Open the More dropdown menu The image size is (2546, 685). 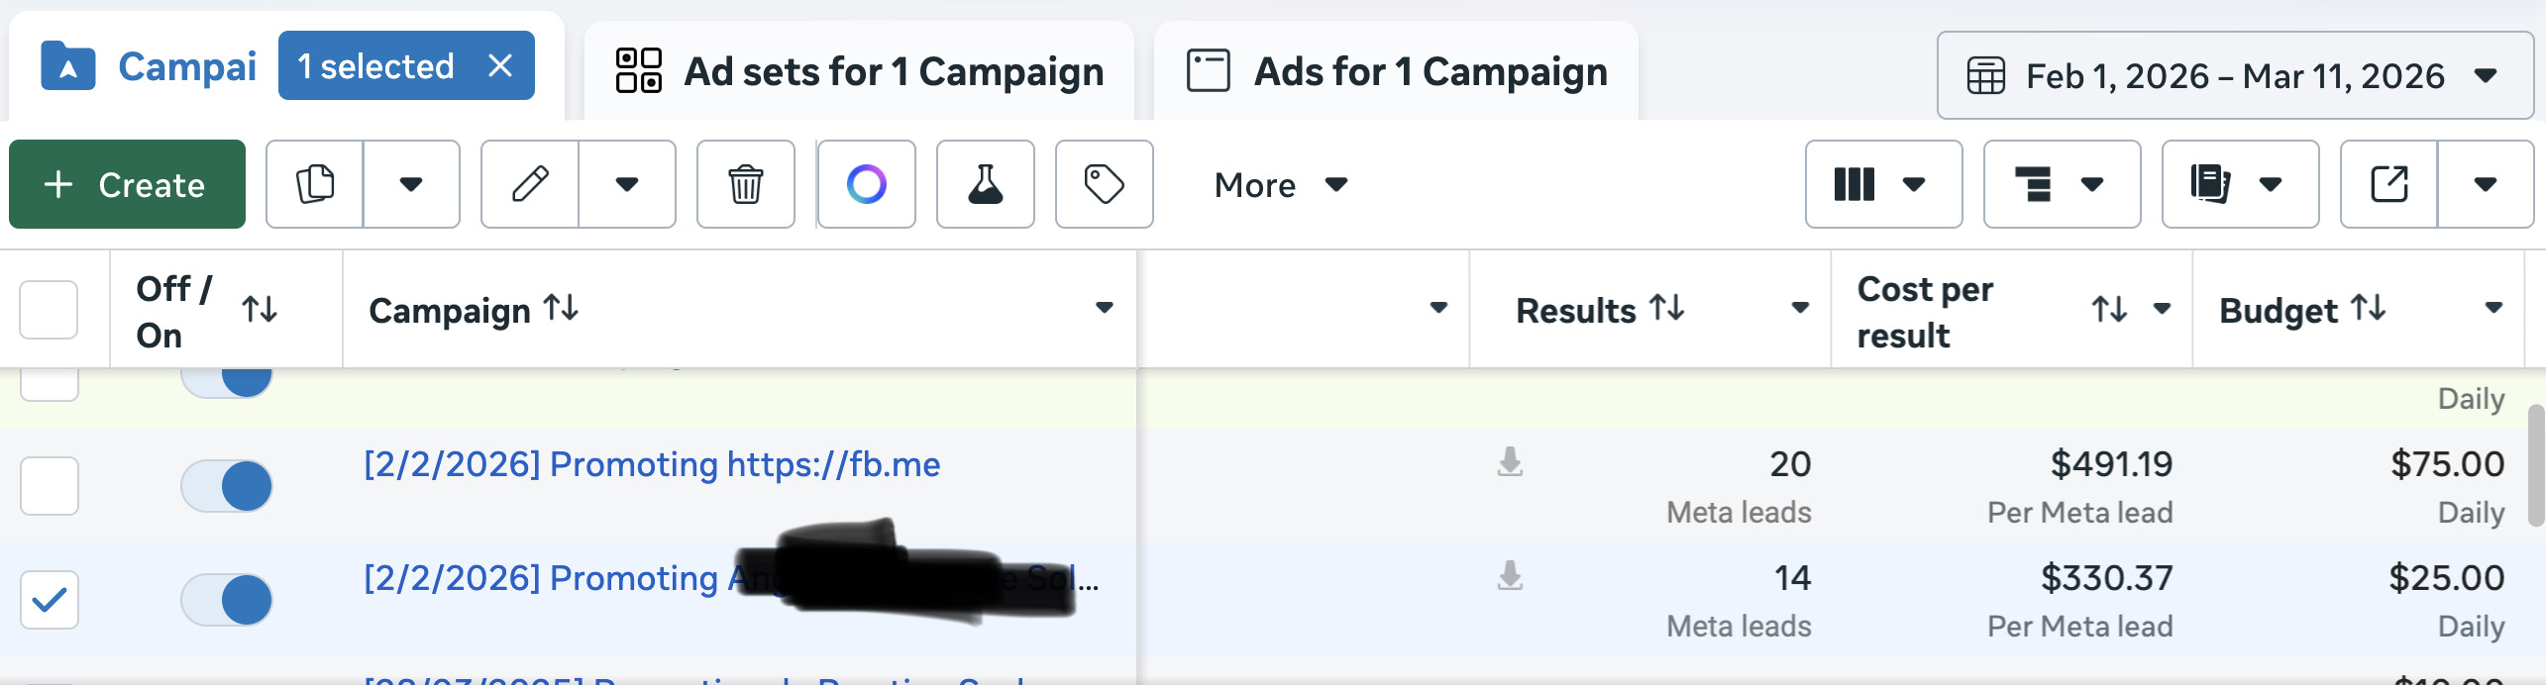click(x=1280, y=184)
